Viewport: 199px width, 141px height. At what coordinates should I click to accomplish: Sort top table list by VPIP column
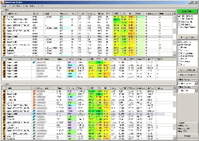coord(117,14)
